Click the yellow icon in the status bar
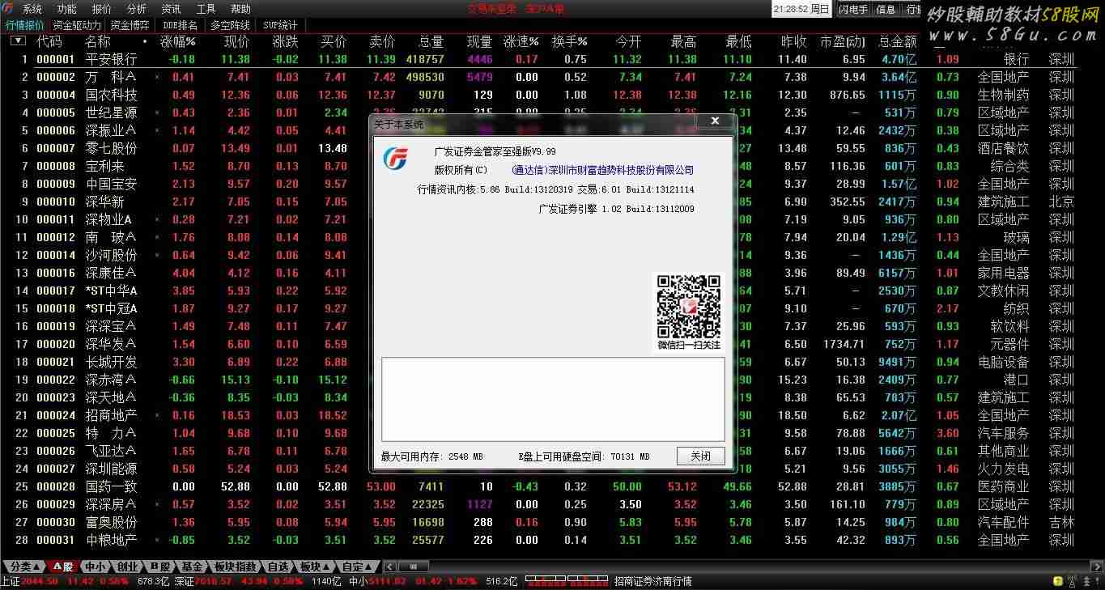 tap(1057, 581)
